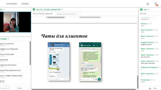This screenshot has height=90, width=161.
Task: Click the participants list vertical scrollbar
Action: click(x=30, y=53)
